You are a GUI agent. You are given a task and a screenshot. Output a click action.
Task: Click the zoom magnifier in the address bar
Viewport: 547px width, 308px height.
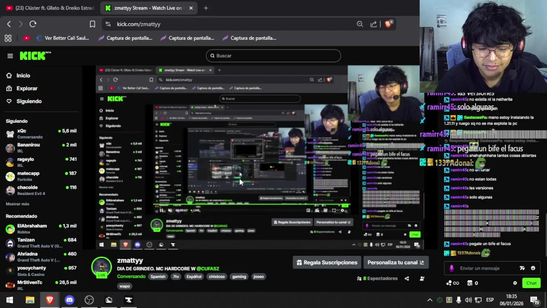360,24
